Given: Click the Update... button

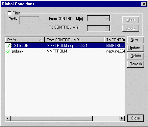Looking at the screenshot, I should (x=136, y=48).
